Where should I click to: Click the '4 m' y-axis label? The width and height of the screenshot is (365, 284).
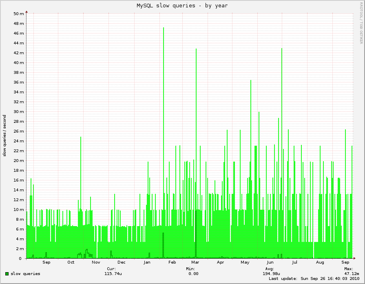pos(20,239)
